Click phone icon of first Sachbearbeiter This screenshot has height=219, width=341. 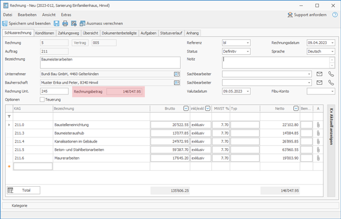(x=331, y=74)
